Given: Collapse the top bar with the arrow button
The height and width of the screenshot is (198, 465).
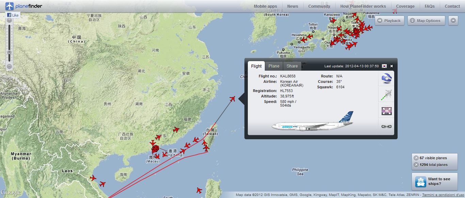Looking at the screenshot, I should (x=453, y=21).
